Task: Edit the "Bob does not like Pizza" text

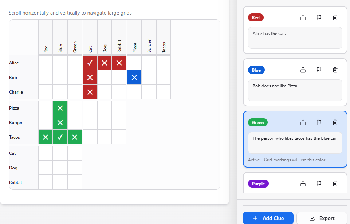Action: [295, 90]
